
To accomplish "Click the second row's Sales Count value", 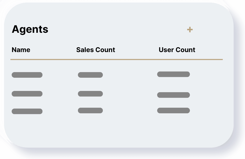I will click(x=90, y=94).
